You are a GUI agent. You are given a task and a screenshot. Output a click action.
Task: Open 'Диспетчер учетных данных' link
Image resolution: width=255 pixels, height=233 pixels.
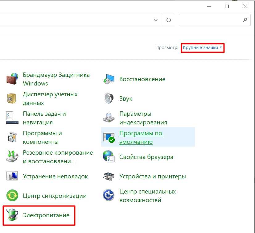point(50,98)
